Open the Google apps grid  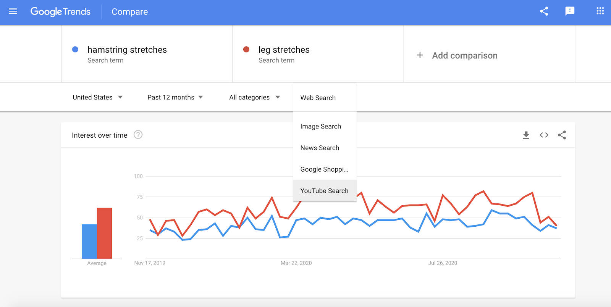[x=600, y=11]
